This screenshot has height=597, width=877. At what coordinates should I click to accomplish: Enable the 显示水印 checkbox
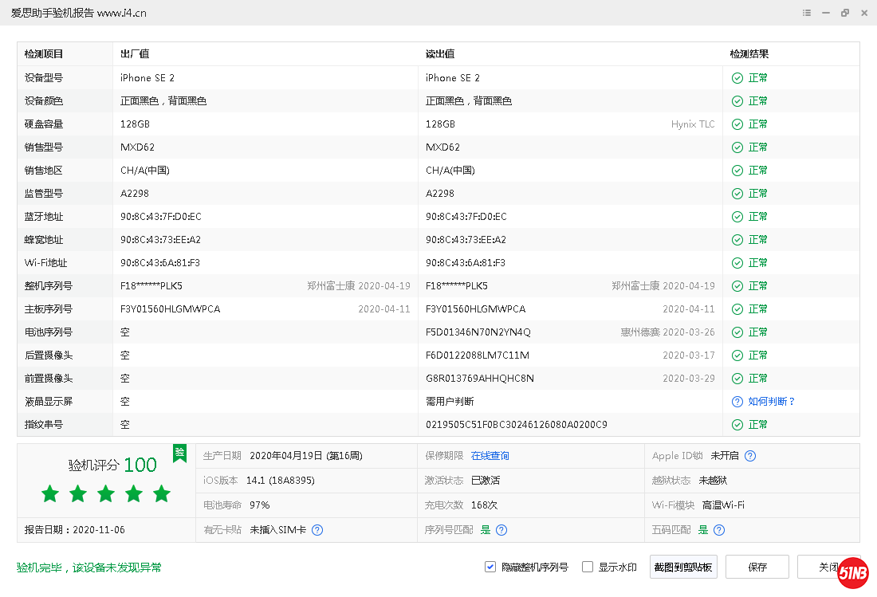pos(588,567)
